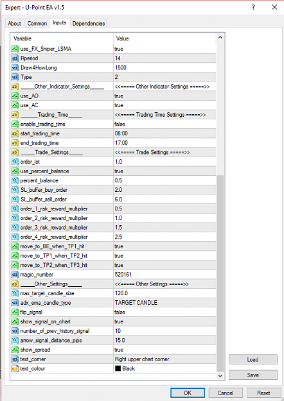The height and width of the screenshot is (401, 284).
Task: Click the enum icon beside text_corner
Action: point(15,359)
